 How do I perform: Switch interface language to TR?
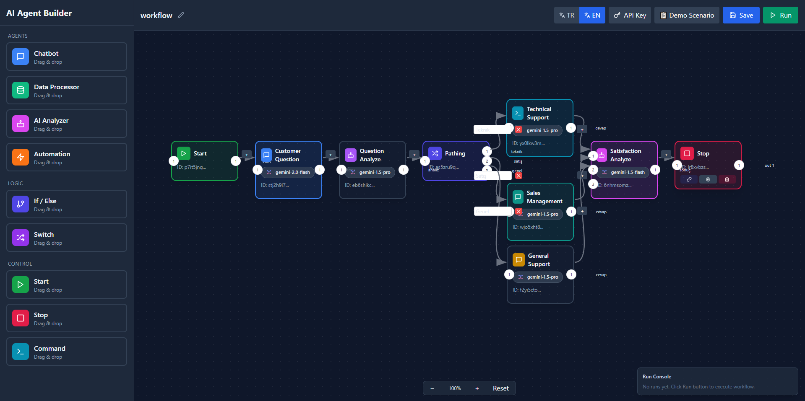[x=566, y=15]
